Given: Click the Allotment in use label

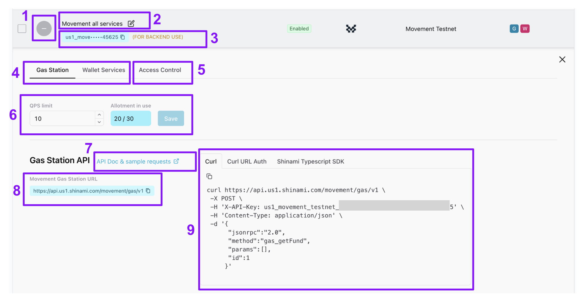Looking at the screenshot, I should pos(131,106).
